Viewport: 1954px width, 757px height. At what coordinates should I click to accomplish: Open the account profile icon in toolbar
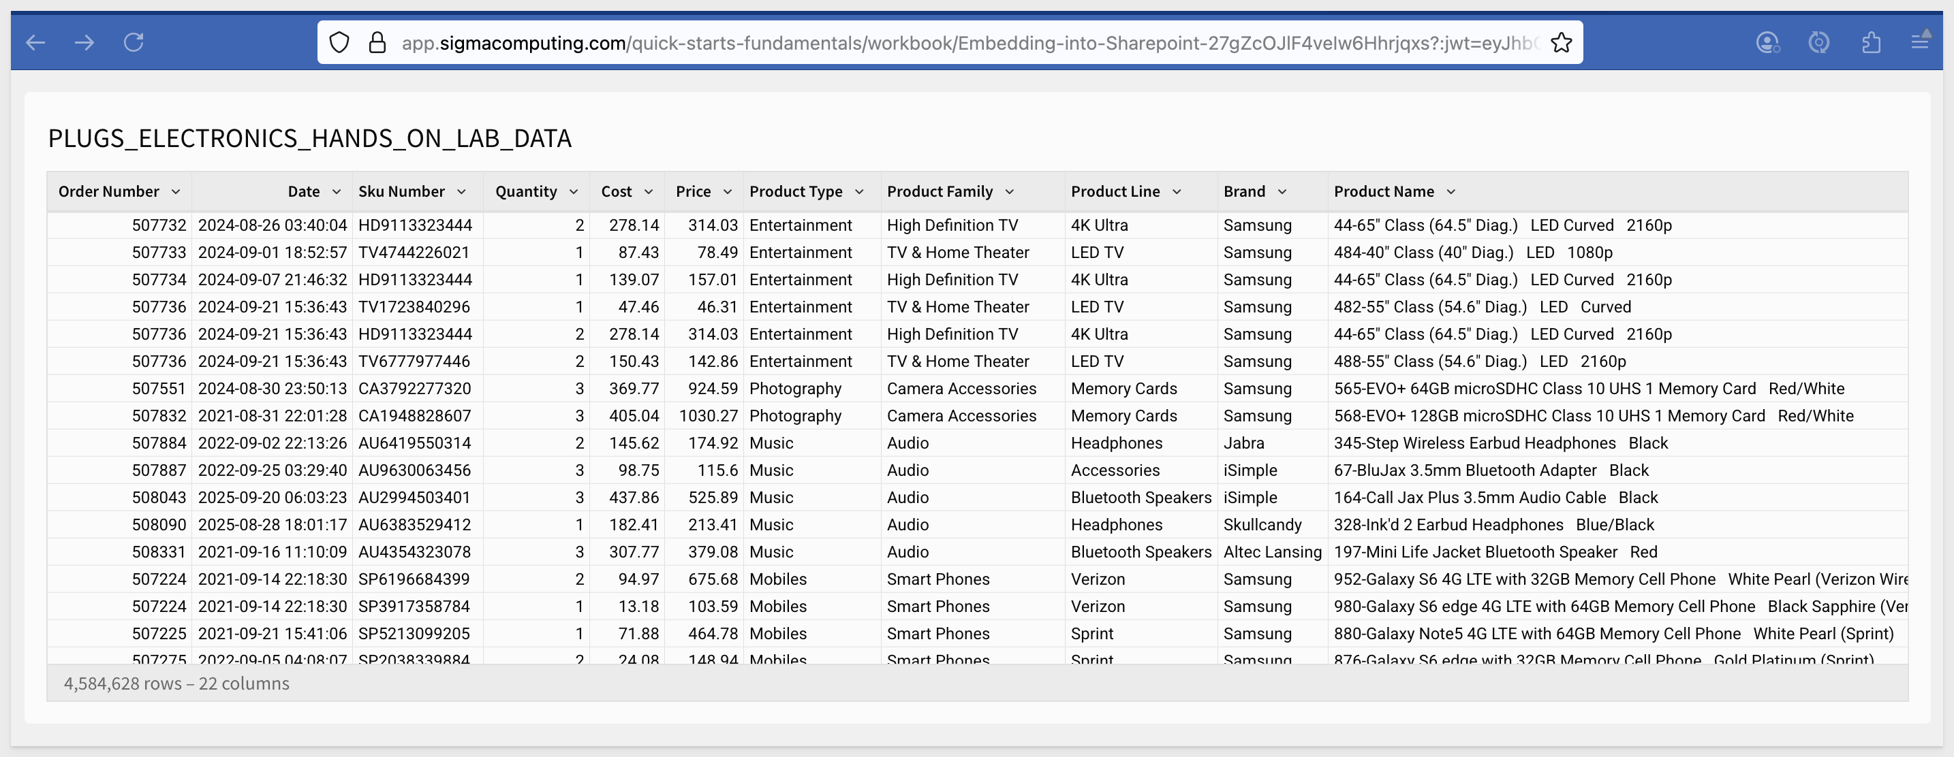(1768, 42)
